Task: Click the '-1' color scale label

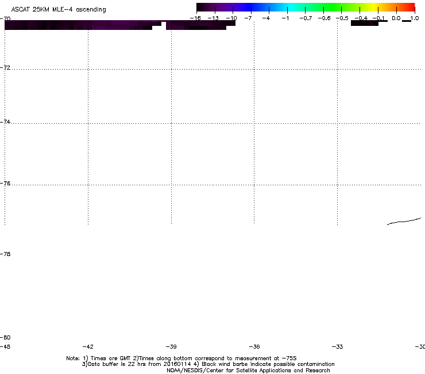Action: [285, 18]
